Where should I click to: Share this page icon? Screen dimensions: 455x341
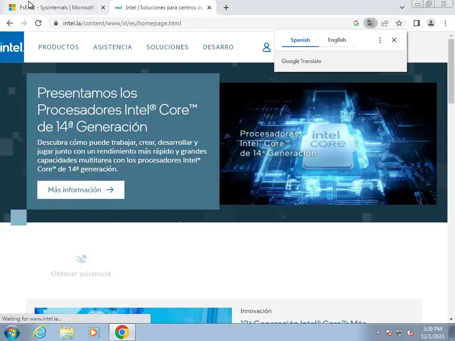click(x=385, y=23)
